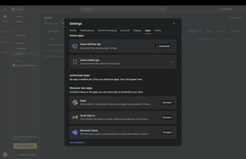Viewport: 246px width, 159px height.
Task: Click the Microsoft Teams logo icon
Action: (x=75, y=132)
